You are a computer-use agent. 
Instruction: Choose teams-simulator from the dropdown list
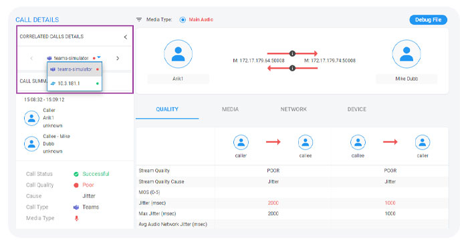coord(75,69)
